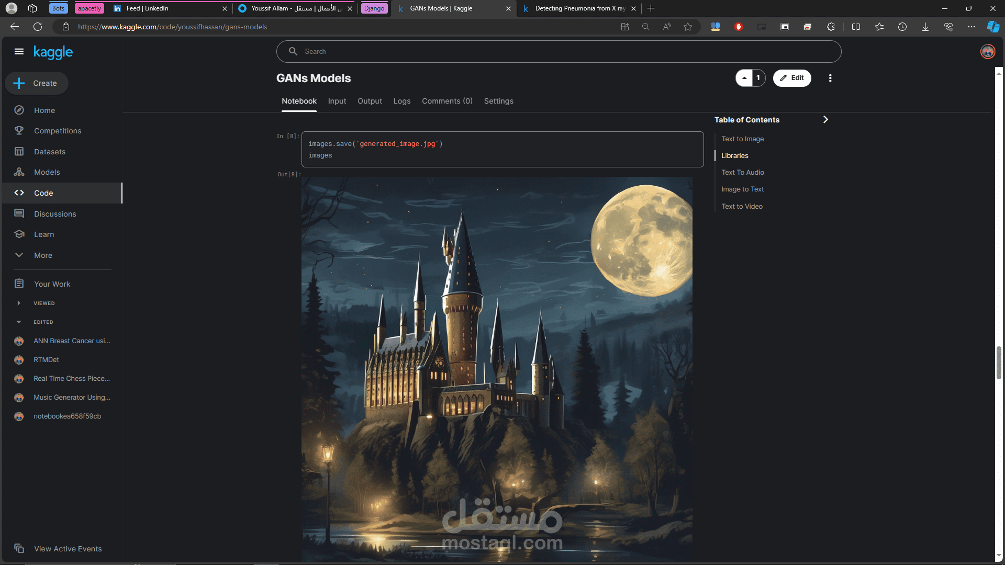Jump to Image to Text section
The image size is (1005, 565).
(x=742, y=189)
